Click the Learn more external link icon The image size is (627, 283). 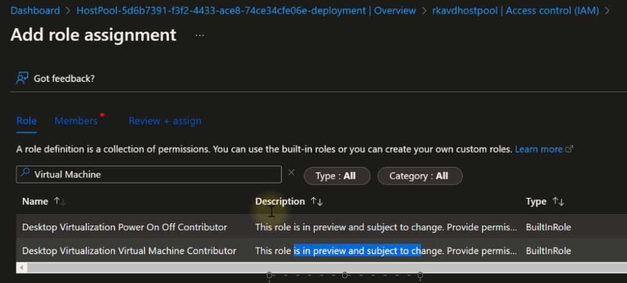click(569, 149)
